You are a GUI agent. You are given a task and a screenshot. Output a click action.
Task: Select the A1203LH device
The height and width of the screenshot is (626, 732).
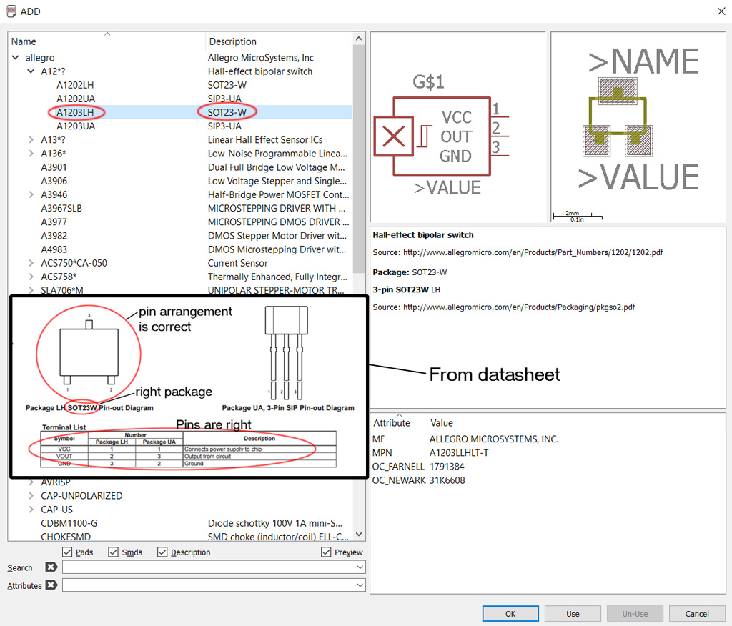pos(75,112)
